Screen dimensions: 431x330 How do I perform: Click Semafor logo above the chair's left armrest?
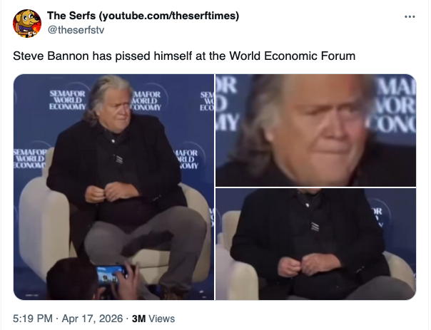pyautogui.click(x=29, y=158)
